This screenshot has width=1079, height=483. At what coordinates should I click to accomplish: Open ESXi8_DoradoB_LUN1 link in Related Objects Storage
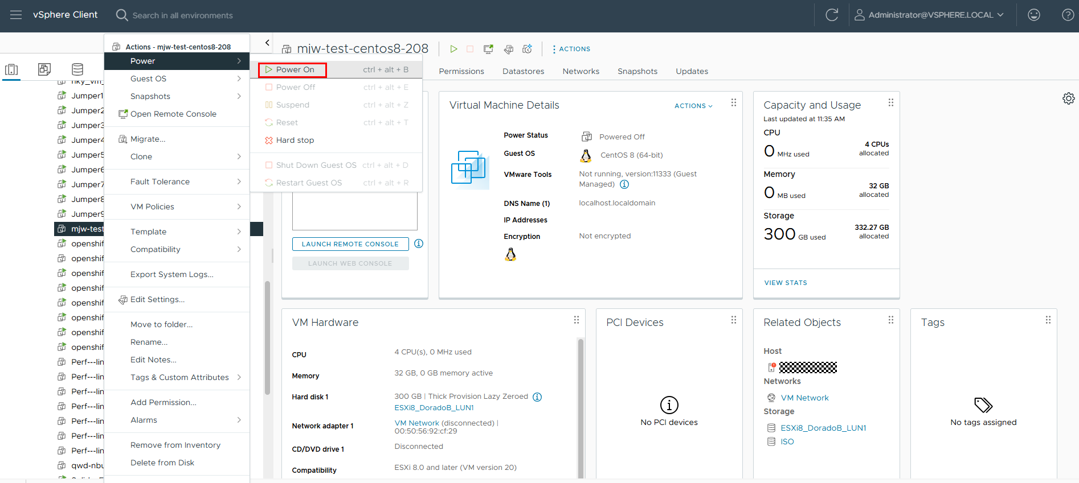(x=823, y=428)
